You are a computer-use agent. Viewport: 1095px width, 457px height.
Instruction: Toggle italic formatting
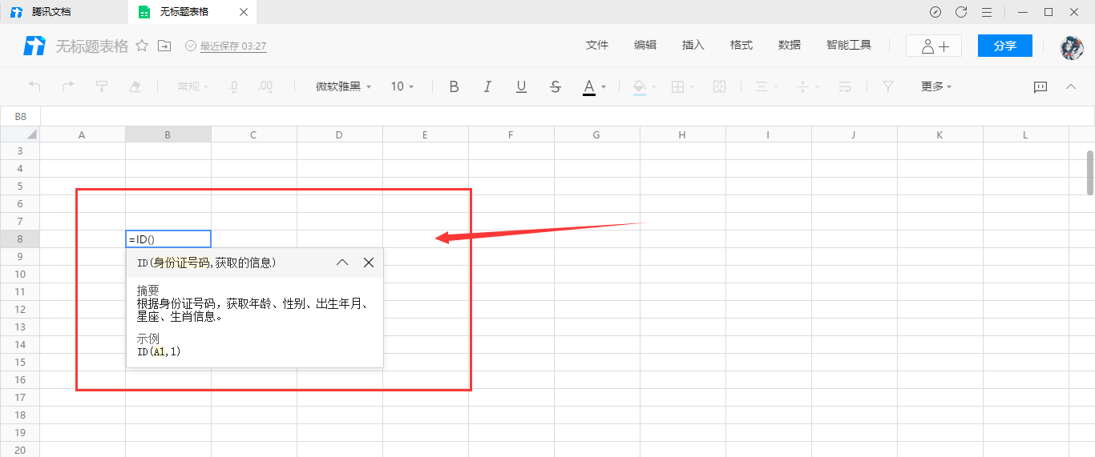point(487,86)
